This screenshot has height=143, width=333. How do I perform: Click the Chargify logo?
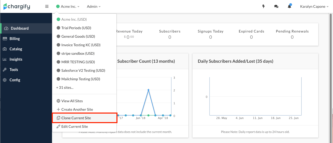(x=17, y=6)
